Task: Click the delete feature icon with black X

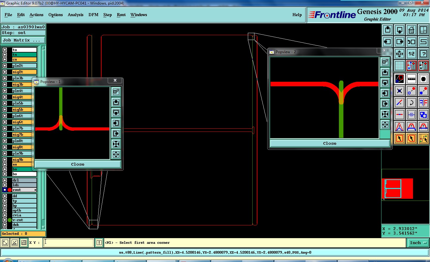Action: point(400,91)
